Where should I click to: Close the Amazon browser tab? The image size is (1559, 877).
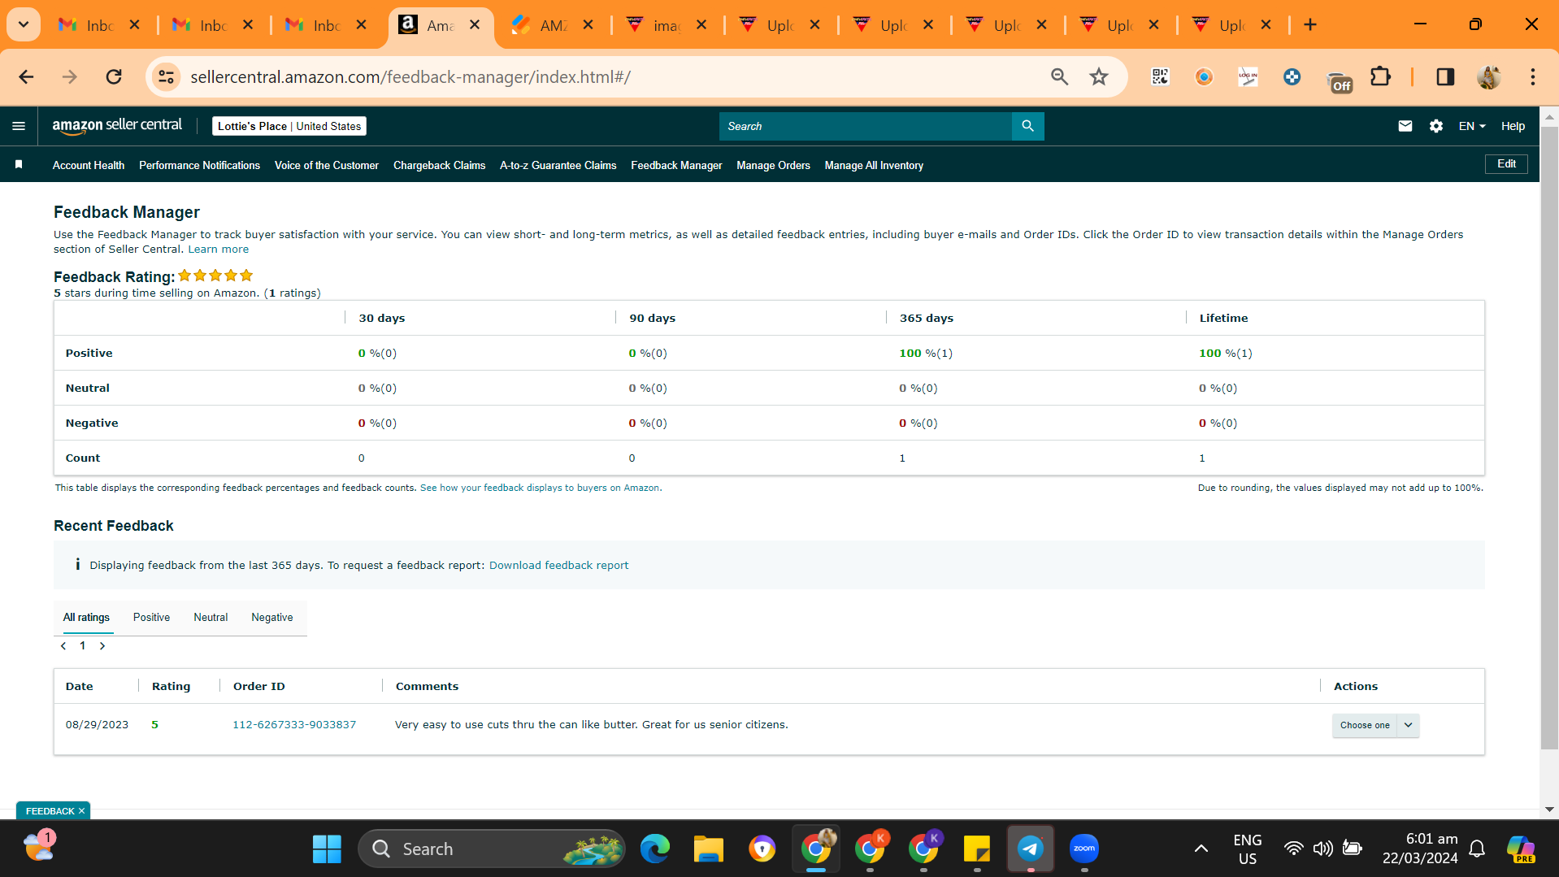pyautogui.click(x=475, y=25)
